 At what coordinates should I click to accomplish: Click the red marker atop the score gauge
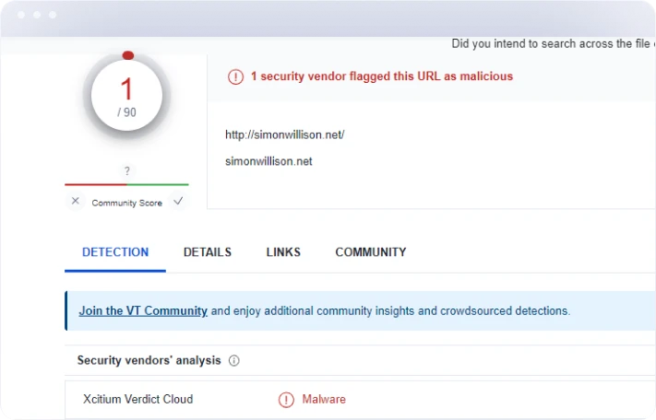(x=127, y=56)
